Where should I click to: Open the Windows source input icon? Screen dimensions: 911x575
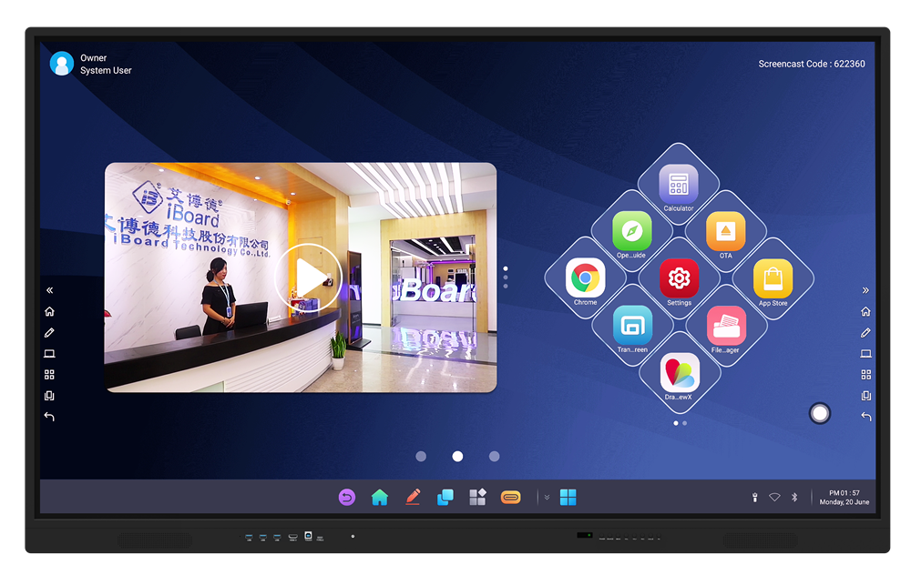pyautogui.click(x=568, y=497)
